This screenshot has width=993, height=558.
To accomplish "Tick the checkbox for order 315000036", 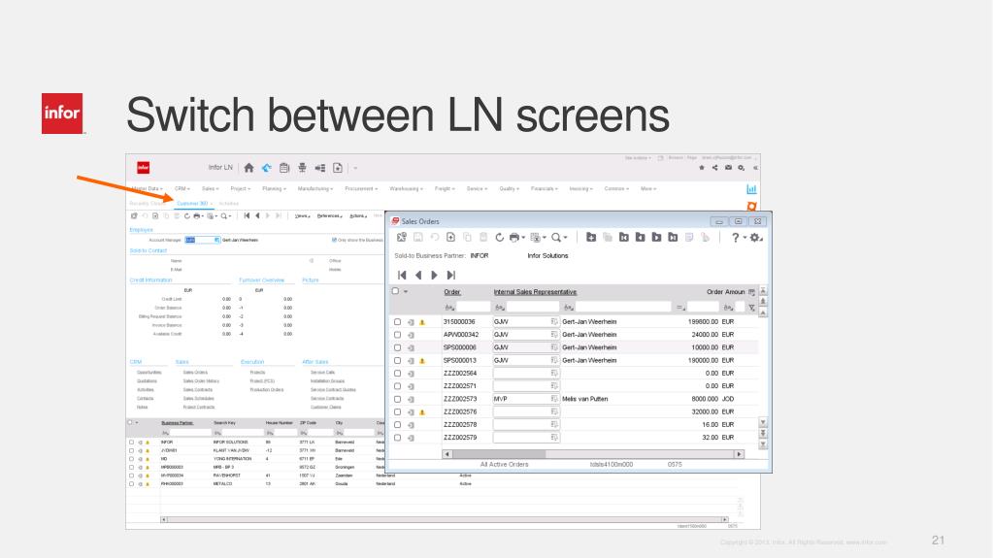I will [398, 322].
